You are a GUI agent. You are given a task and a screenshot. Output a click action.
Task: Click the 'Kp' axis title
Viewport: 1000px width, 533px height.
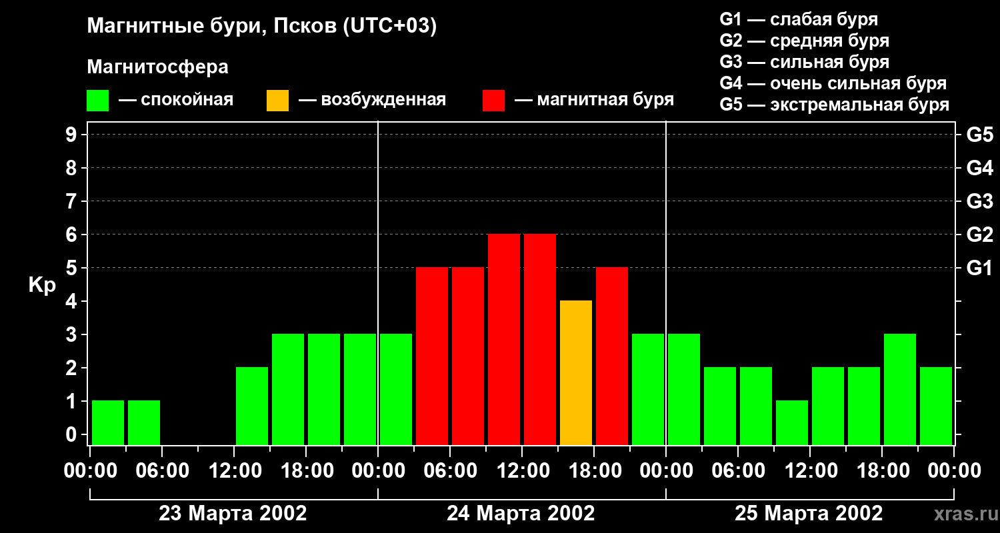[41, 285]
